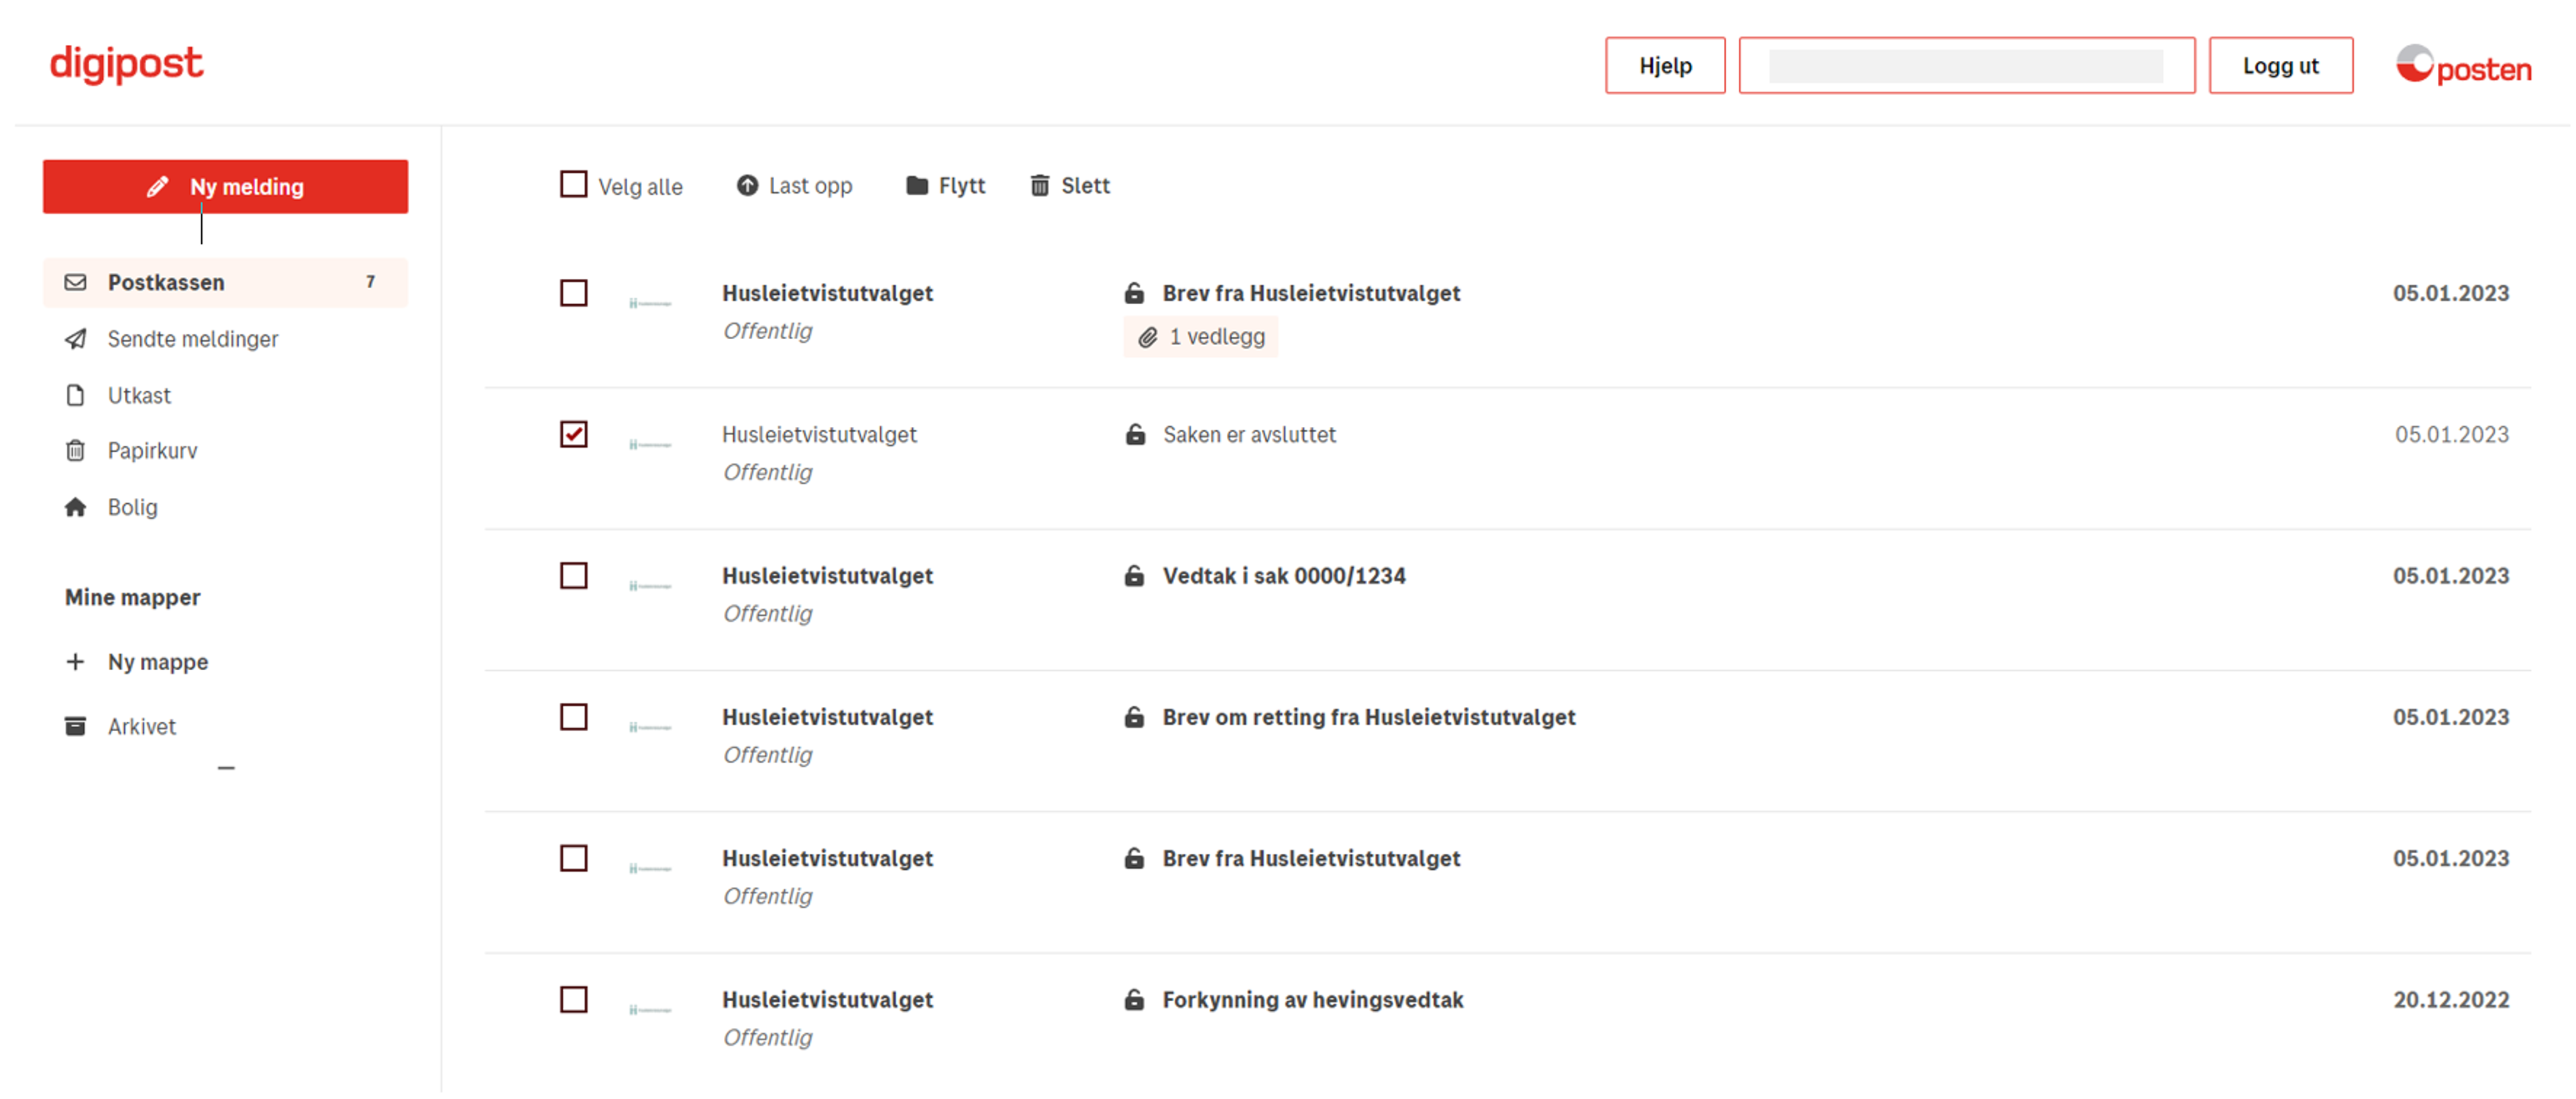Select checkbox for Vedtak i sak 0000/1234
This screenshot has width=2576, height=1099.
tap(574, 576)
